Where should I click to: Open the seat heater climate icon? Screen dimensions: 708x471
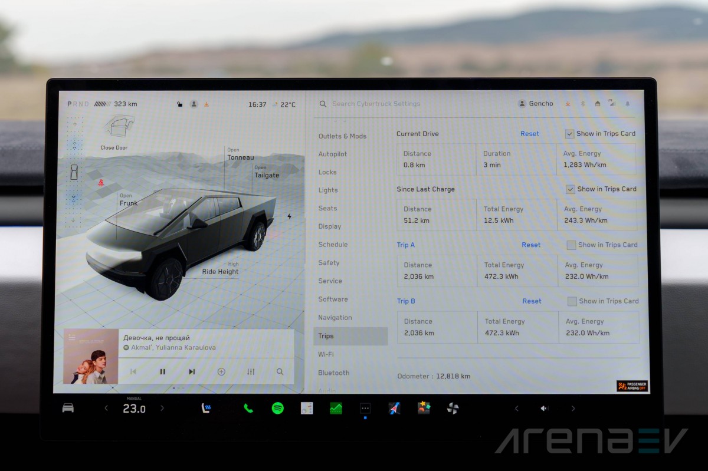point(206,408)
